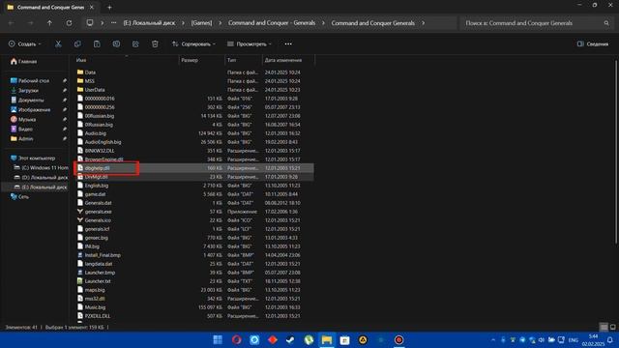Expand chevron after Command and Conquer Generals breadcrumb
Image resolution: width=619 pixels, height=348 pixels.
coord(424,23)
